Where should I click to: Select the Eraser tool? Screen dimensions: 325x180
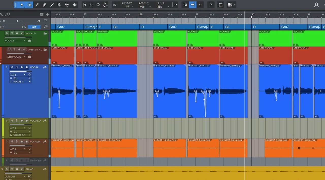[44, 5]
